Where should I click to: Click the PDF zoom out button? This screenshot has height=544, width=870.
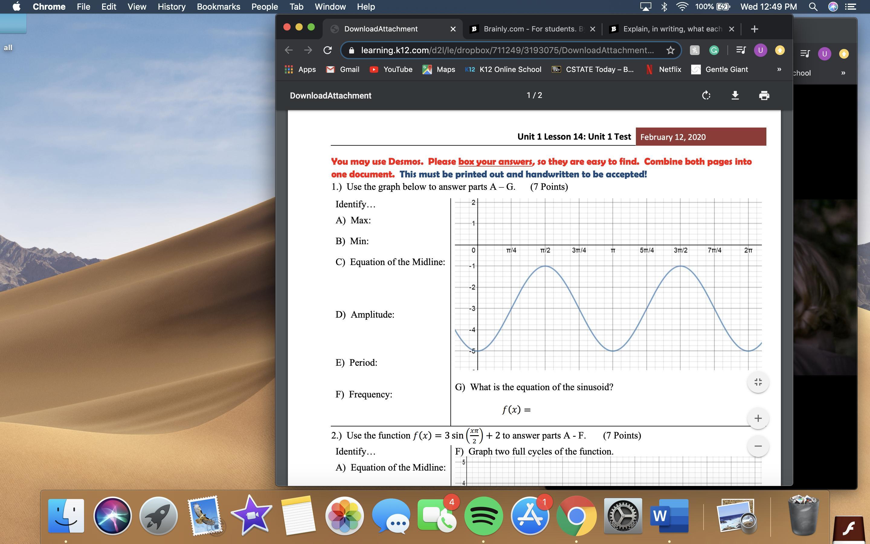coord(758,446)
